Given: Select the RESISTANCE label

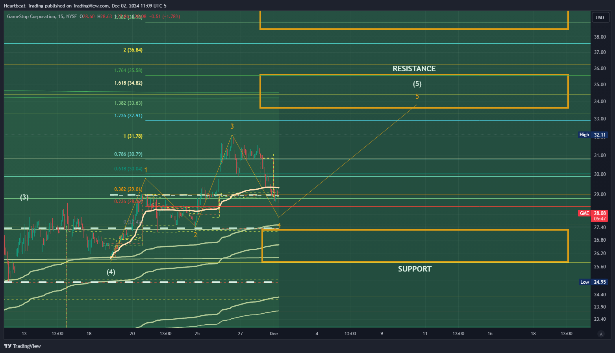Looking at the screenshot, I should point(414,68).
